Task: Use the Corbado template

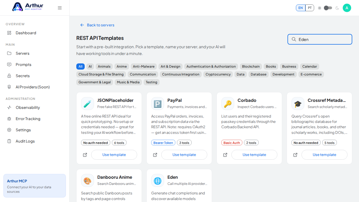Action: (x=254, y=155)
